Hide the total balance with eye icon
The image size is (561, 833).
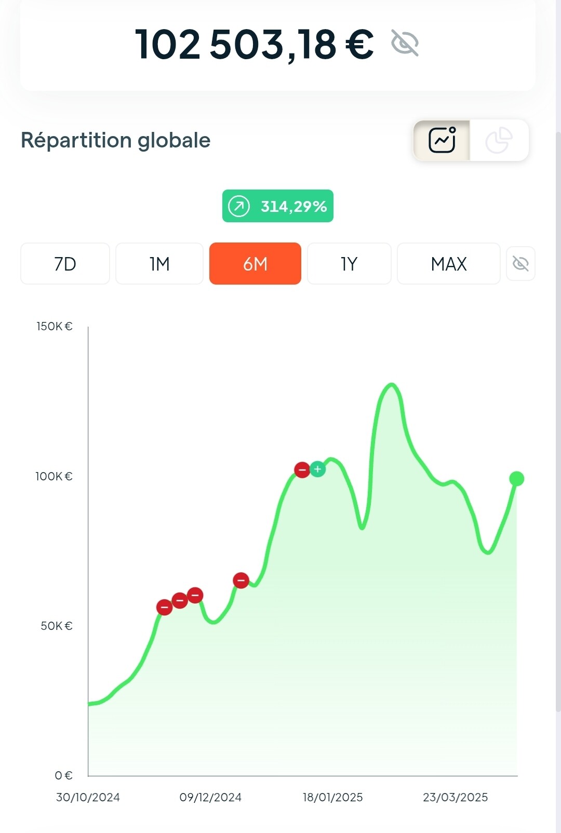405,43
